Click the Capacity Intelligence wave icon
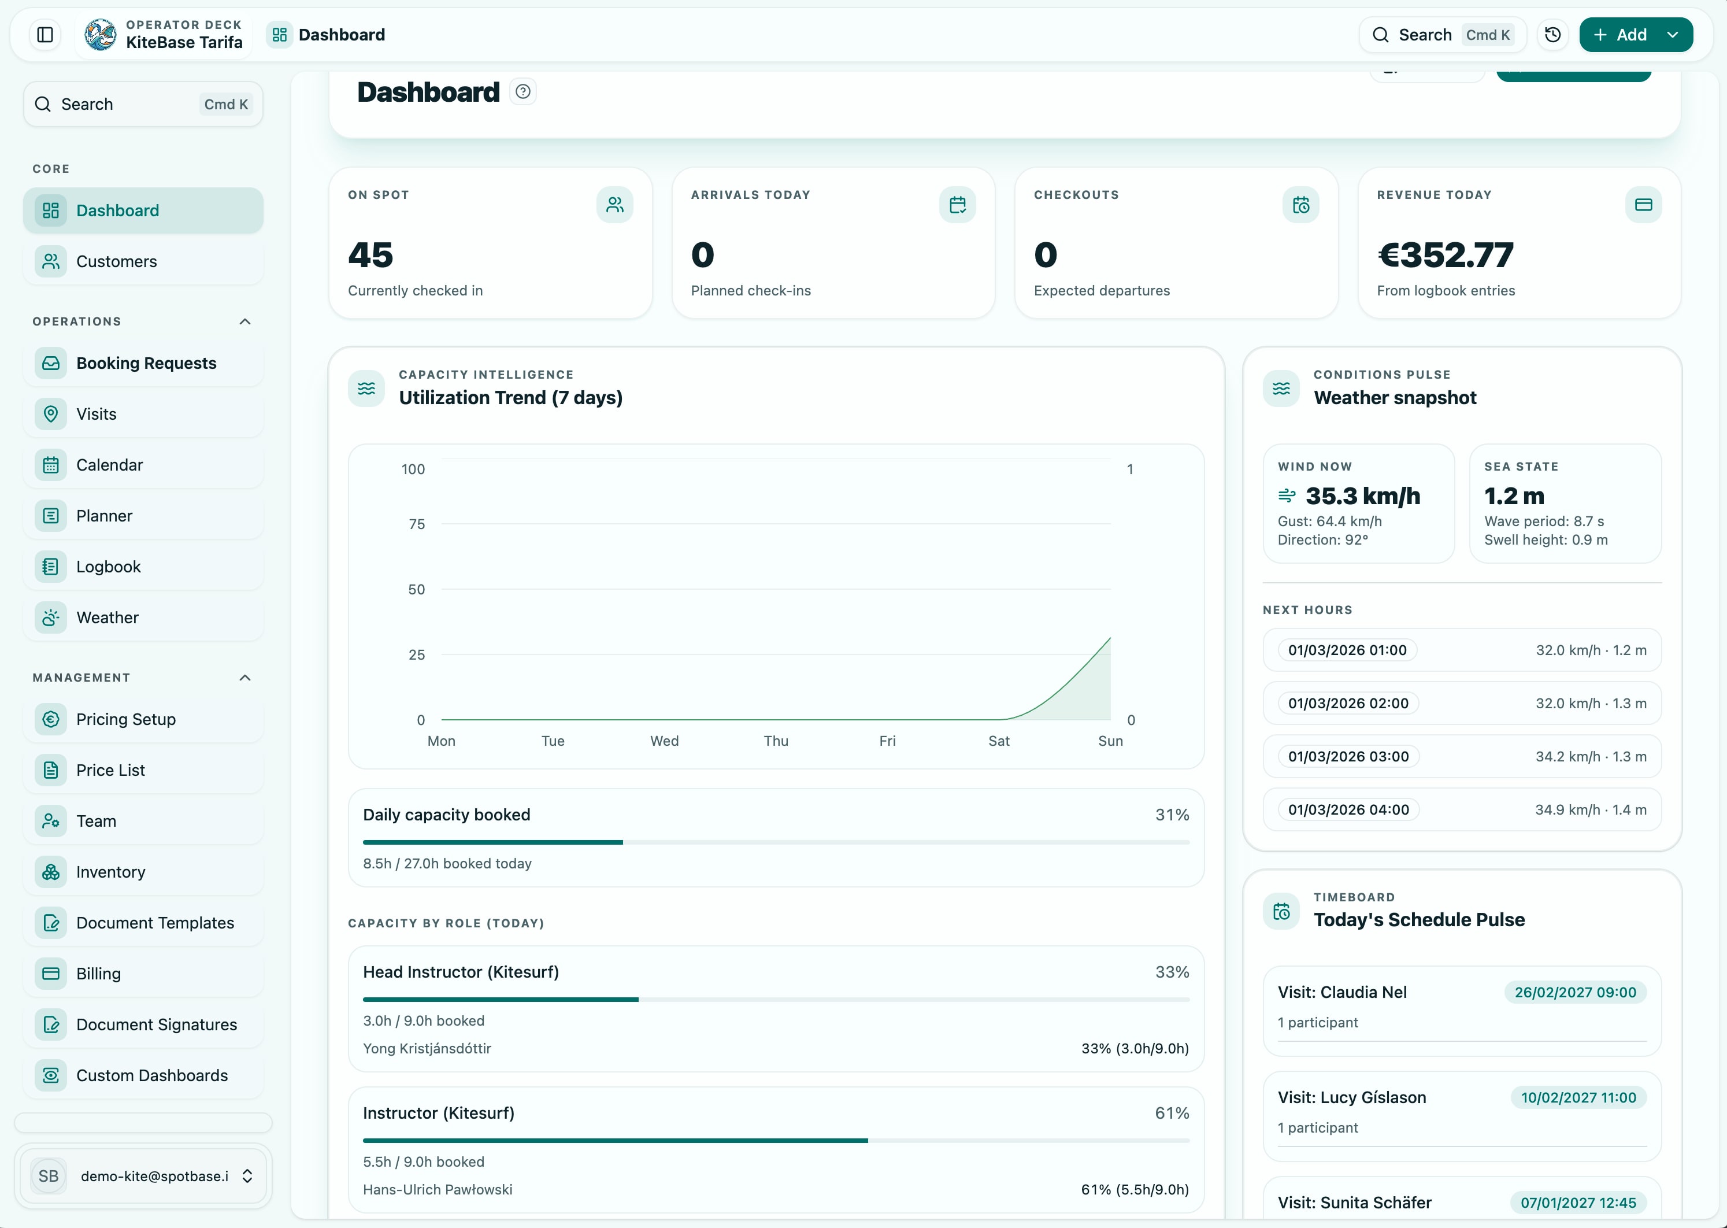Image resolution: width=1727 pixels, height=1228 pixels. pos(366,388)
